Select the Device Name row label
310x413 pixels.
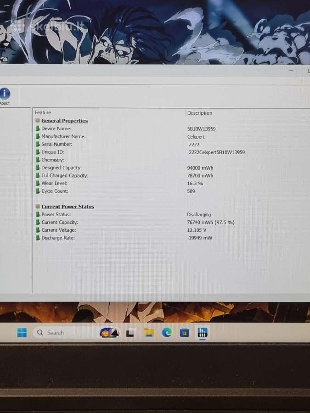click(56, 128)
